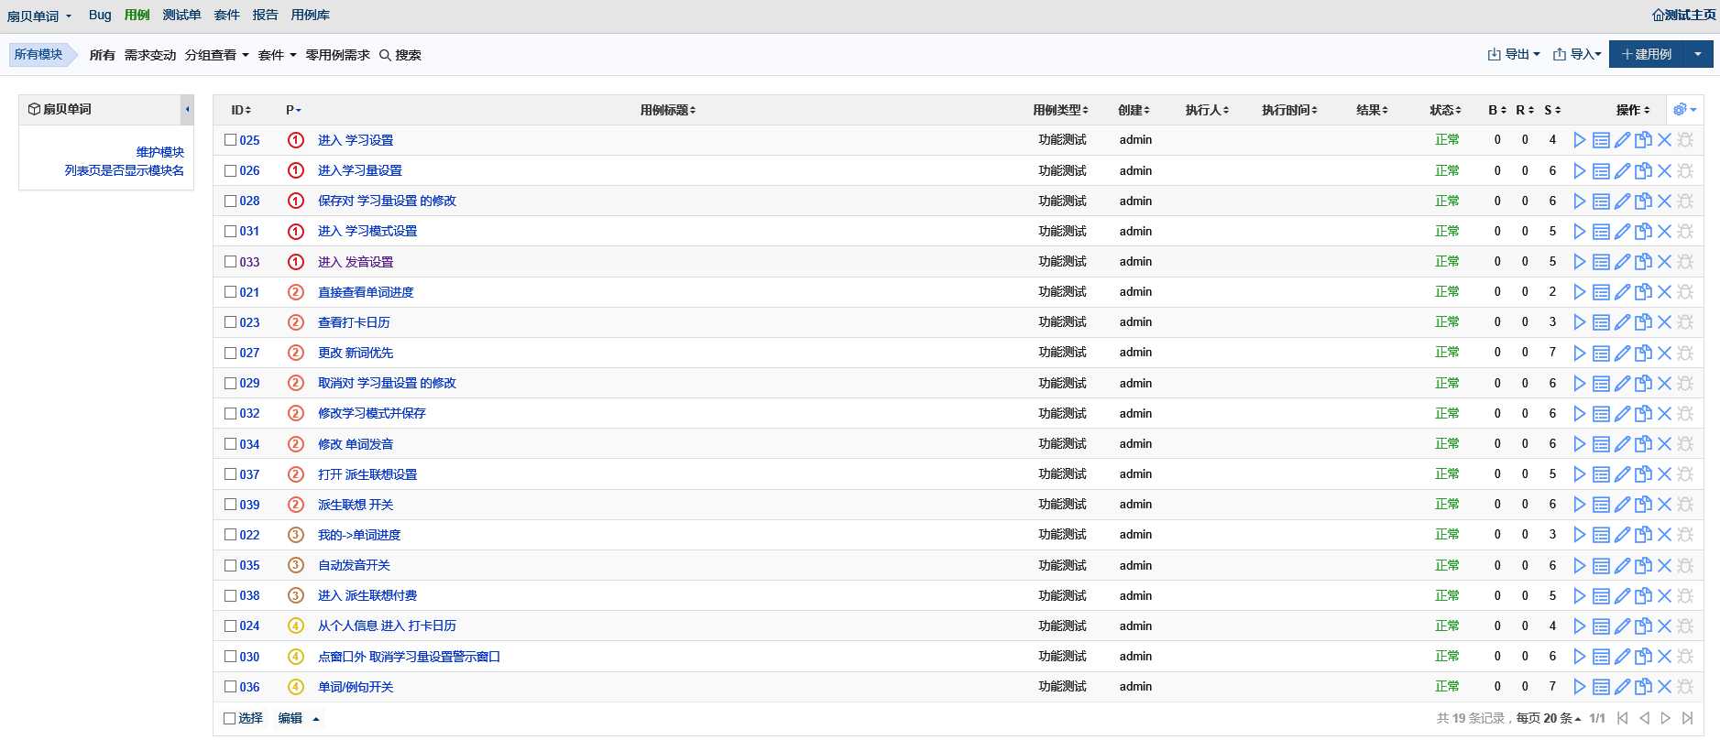Expand 分组查看 dropdown

point(217,55)
